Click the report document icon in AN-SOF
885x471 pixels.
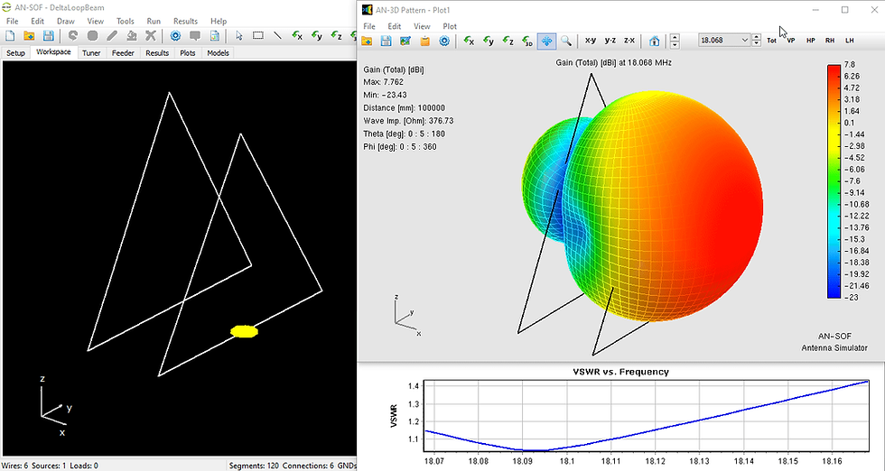click(x=215, y=36)
